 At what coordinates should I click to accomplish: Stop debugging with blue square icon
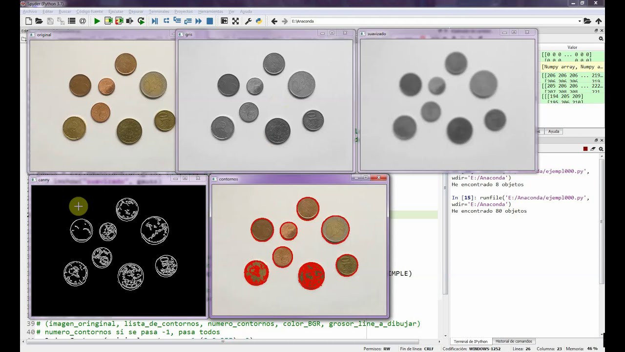[209, 21]
